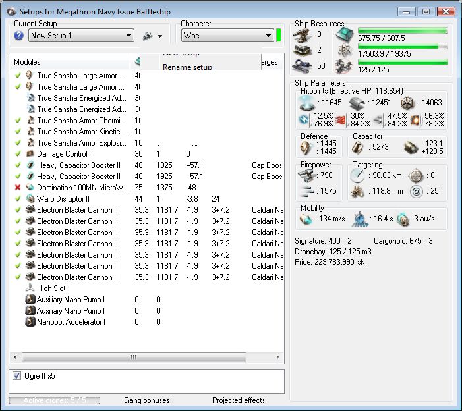Toggle Warp Disruptor II active checkmark
Image resolution: width=462 pixels, height=411 pixels.
click(x=18, y=198)
